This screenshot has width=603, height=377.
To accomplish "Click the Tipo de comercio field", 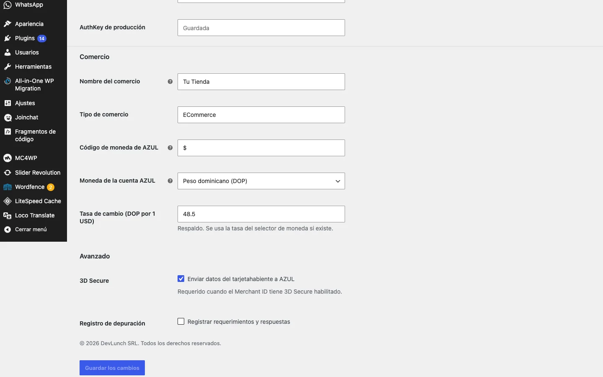I will point(261,115).
